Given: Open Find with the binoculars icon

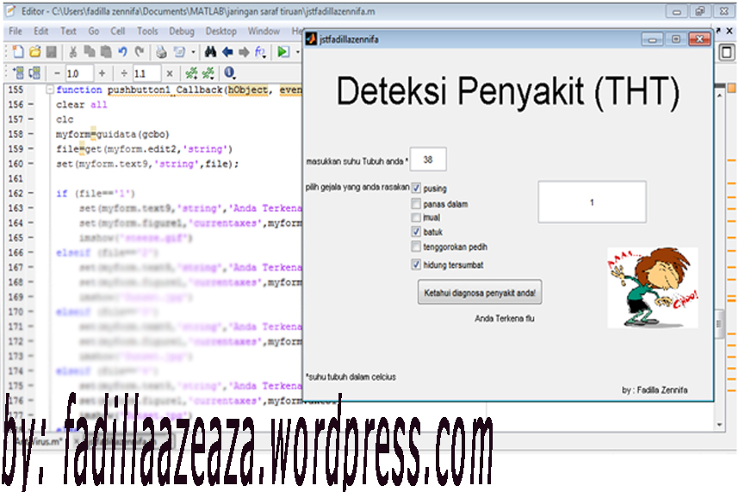Looking at the screenshot, I should 209,52.
